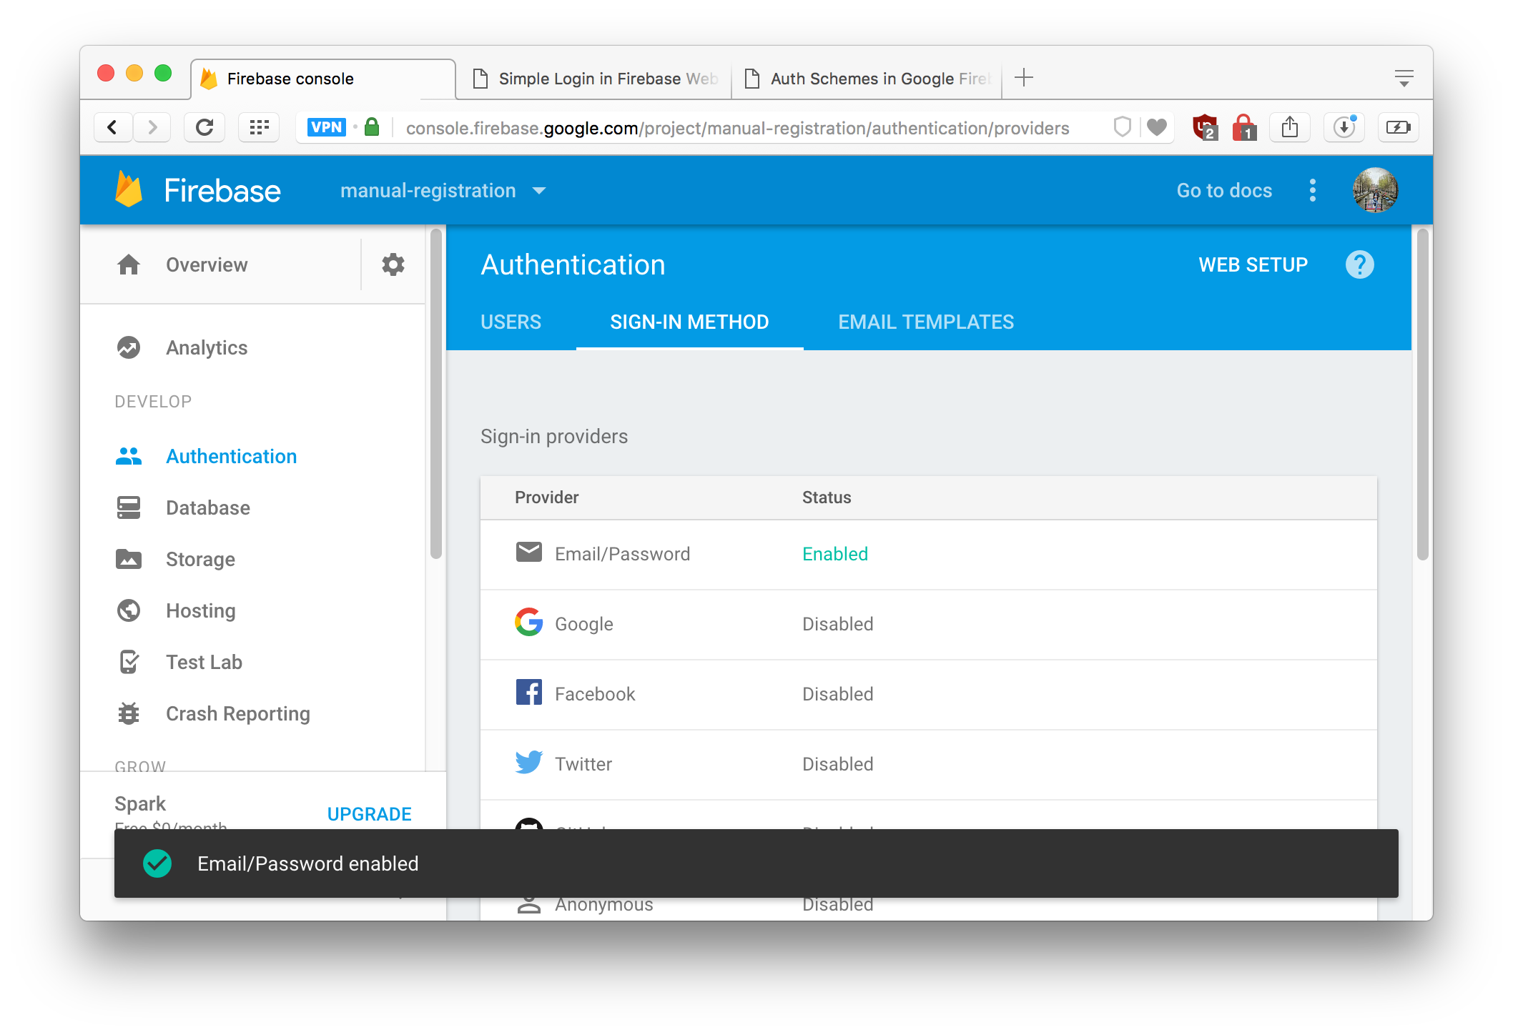Switch to Auth Schemes in Google tab
The height and width of the screenshot is (1035, 1513).
(868, 79)
